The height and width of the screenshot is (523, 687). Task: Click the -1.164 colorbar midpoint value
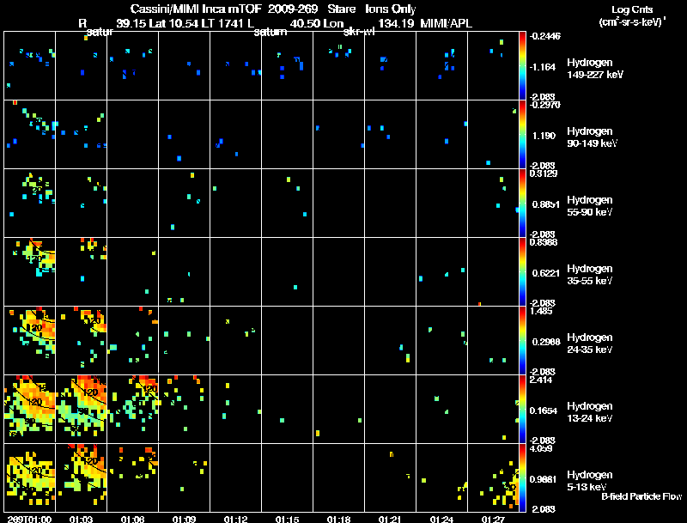point(543,67)
